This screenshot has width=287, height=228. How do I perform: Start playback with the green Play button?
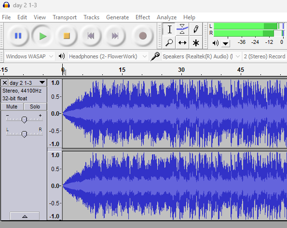click(x=42, y=36)
